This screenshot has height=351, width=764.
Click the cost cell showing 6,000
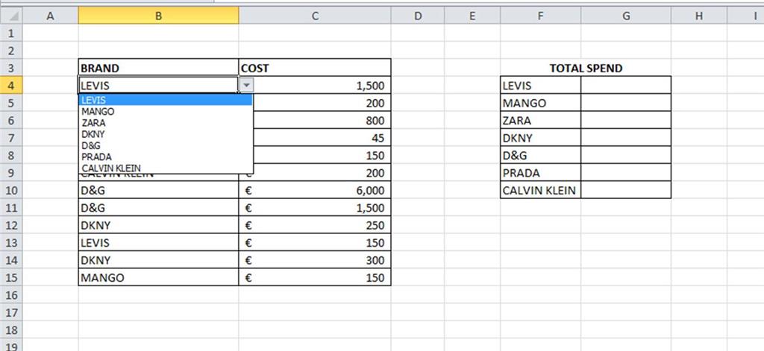(x=315, y=190)
